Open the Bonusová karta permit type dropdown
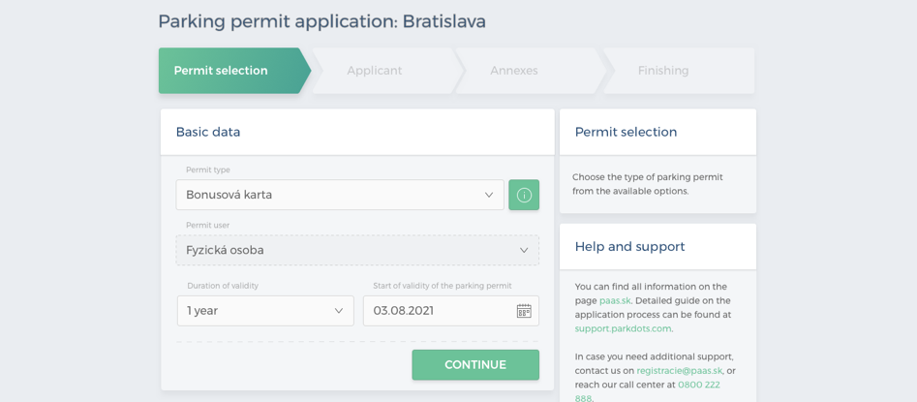 (340, 195)
